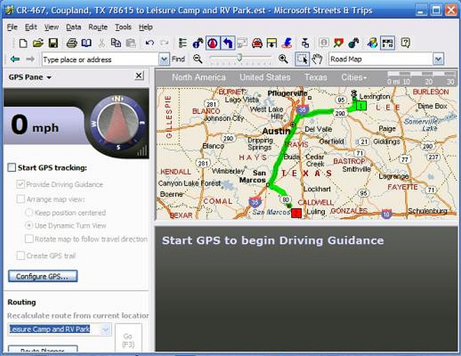
Task: Open the Road Map style dropdown
Action: point(438,59)
